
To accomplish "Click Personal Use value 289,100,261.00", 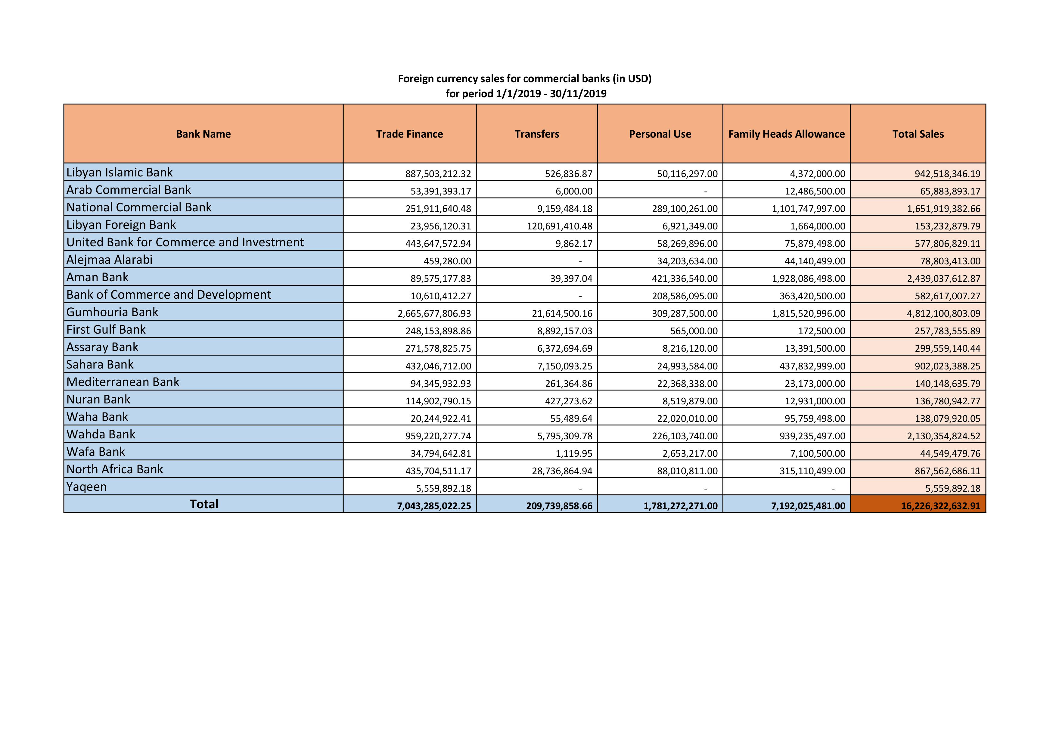I will [685, 209].
